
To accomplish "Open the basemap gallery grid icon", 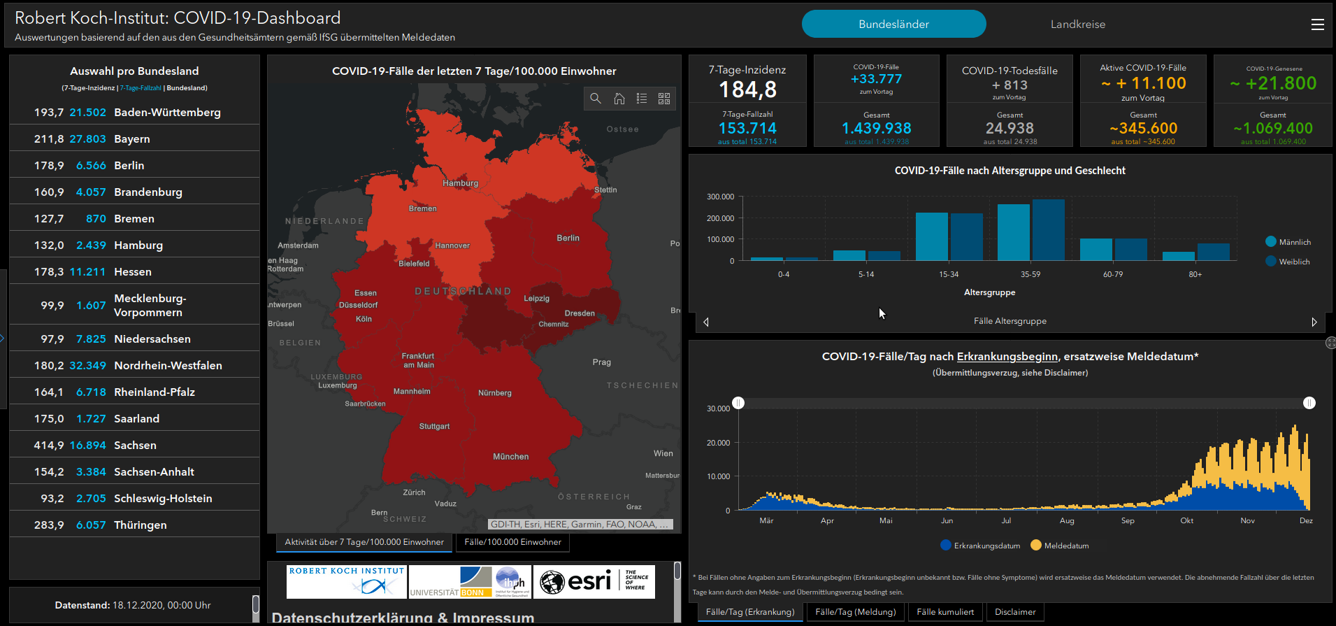I will click(x=664, y=99).
